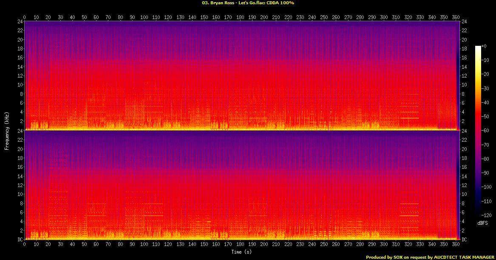Click the "Time (s)" axis label
This screenshot has width=496, height=260.
coord(241,252)
